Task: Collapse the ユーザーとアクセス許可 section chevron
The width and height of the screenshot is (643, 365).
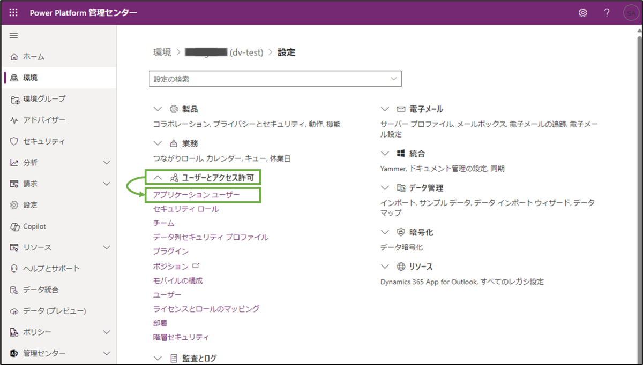Action: 158,177
